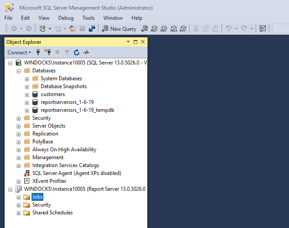The width and height of the screenshot is (289, 228).
Task: Click the New Query button
Action: [x=119, y=28]
